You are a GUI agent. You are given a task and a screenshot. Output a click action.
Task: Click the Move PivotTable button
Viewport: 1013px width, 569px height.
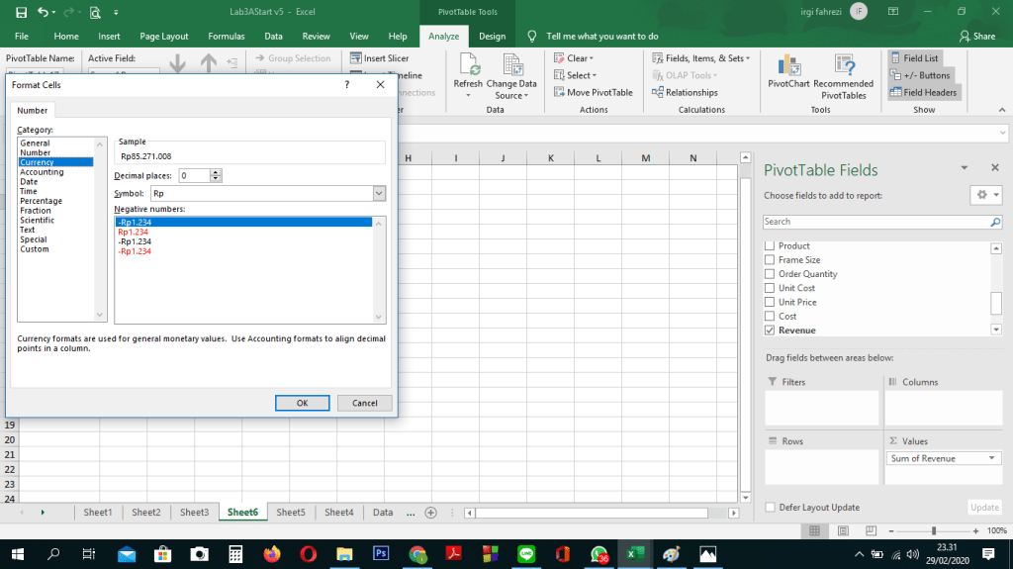pyautogui.click(x=592, y=93)
